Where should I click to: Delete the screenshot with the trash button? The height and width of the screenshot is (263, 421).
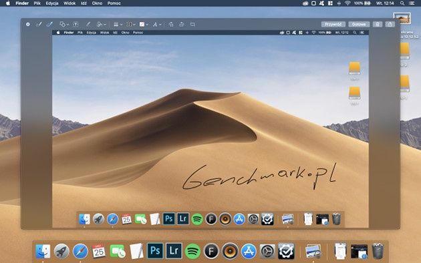[378, 25]
